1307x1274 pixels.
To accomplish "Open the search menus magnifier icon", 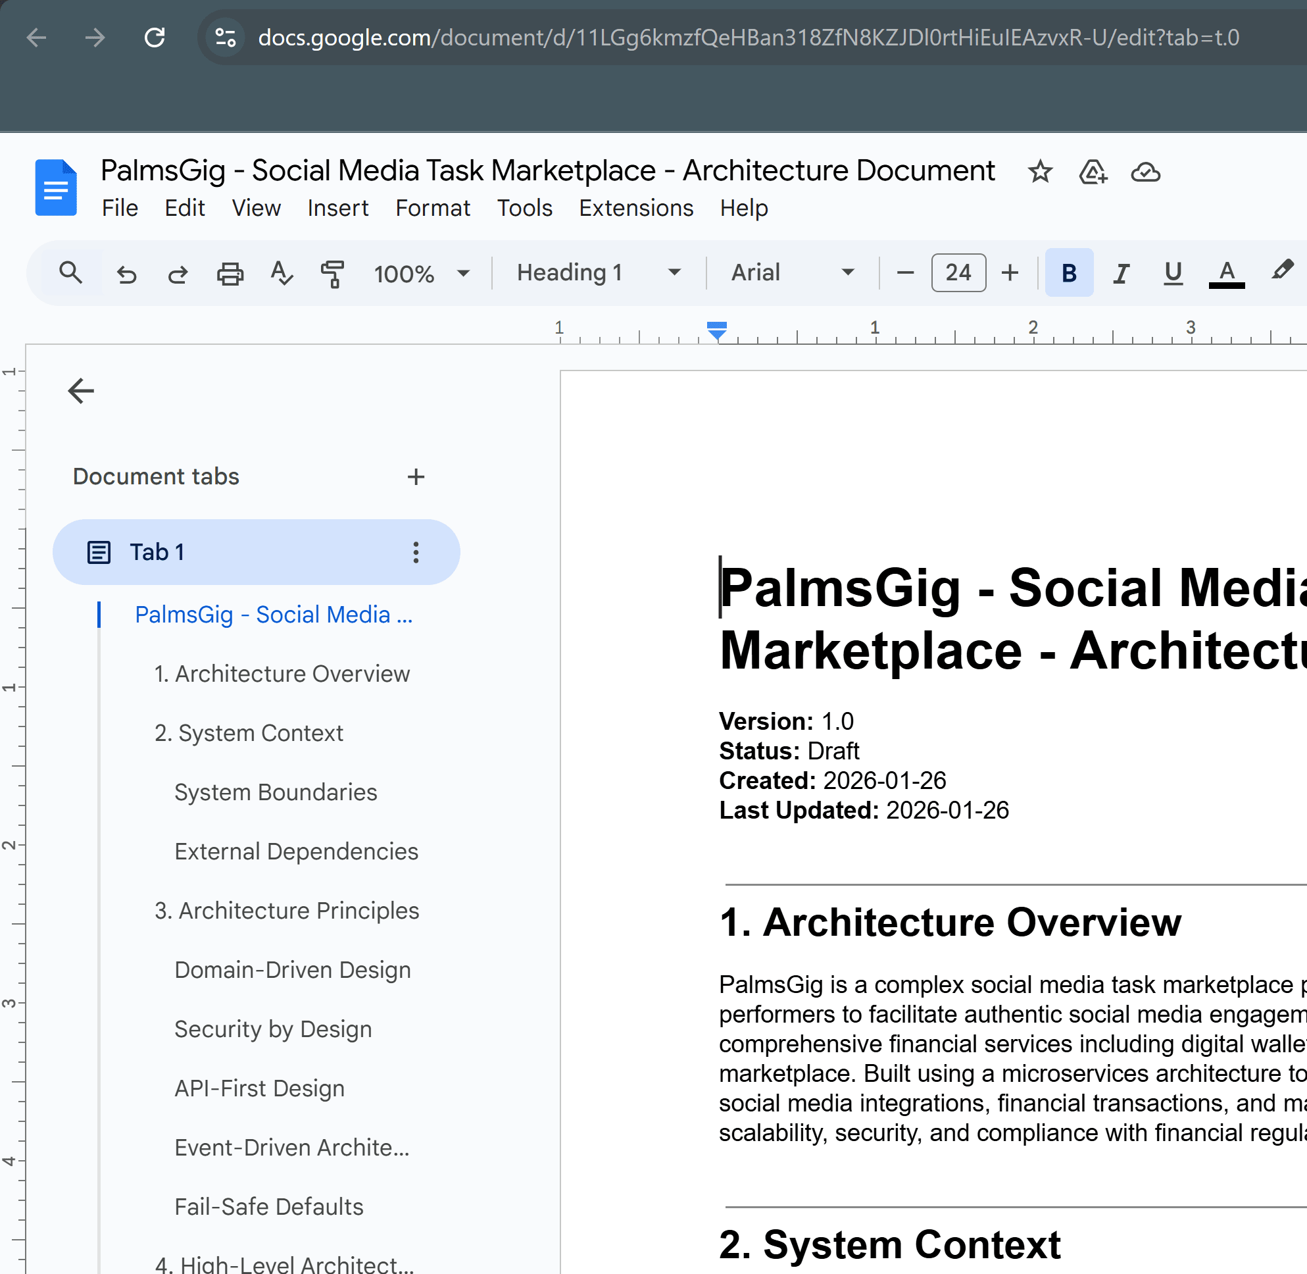I will (71, 273).
